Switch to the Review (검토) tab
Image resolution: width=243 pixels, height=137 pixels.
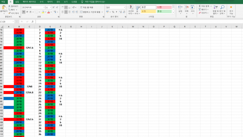click(x=58, y=2)
